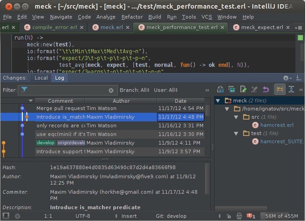305x221 pixels.
Task: Close the meck.erl tab
Action: pos(127,28)
